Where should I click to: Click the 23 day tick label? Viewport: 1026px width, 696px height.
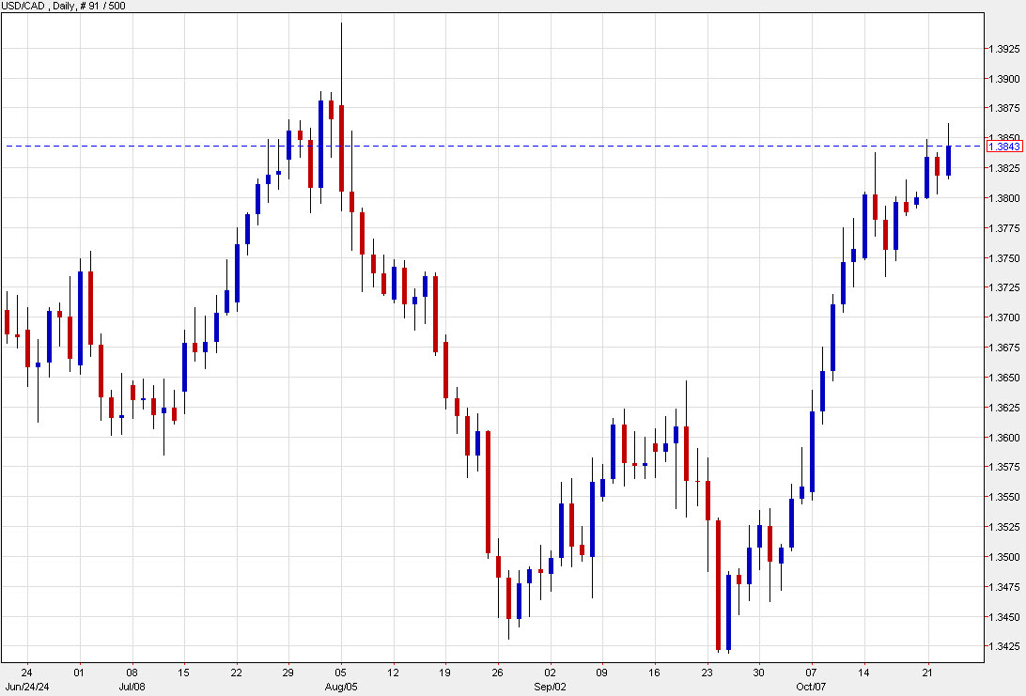(x=707, y=673)
